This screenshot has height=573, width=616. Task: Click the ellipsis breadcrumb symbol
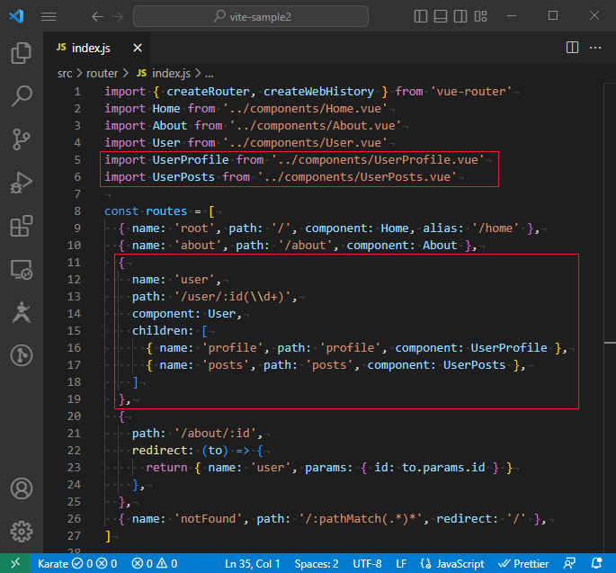(x=209, y=74)
